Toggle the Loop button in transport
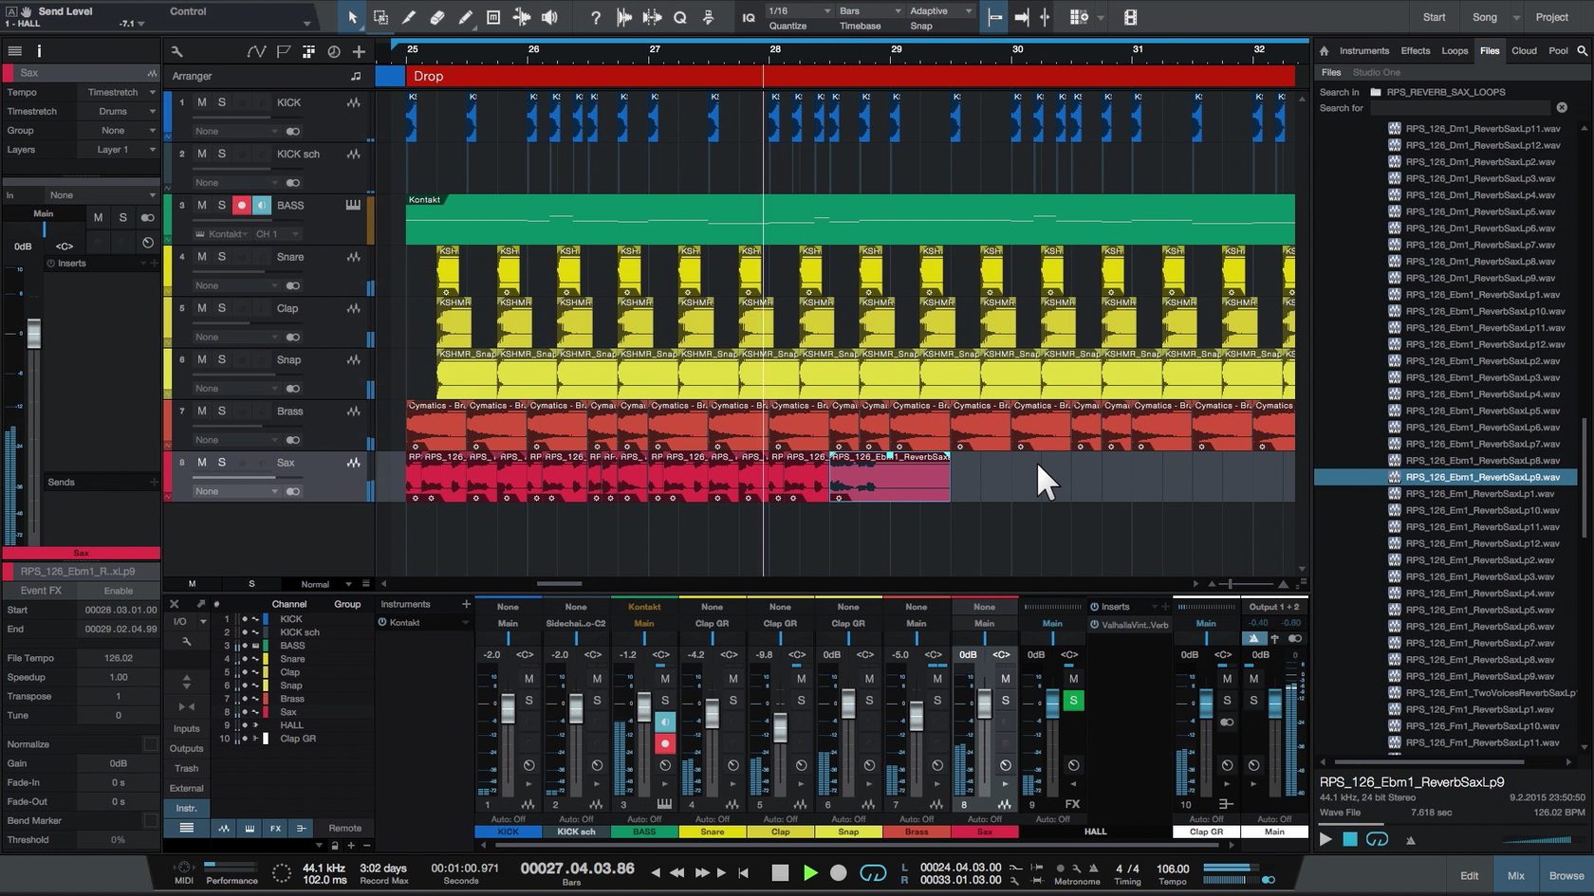Viewport: 1594px width, 896px height. [872, 872]
